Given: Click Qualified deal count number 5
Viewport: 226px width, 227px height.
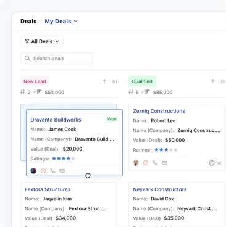Looking at the screenshot, I should pos(137,93).
